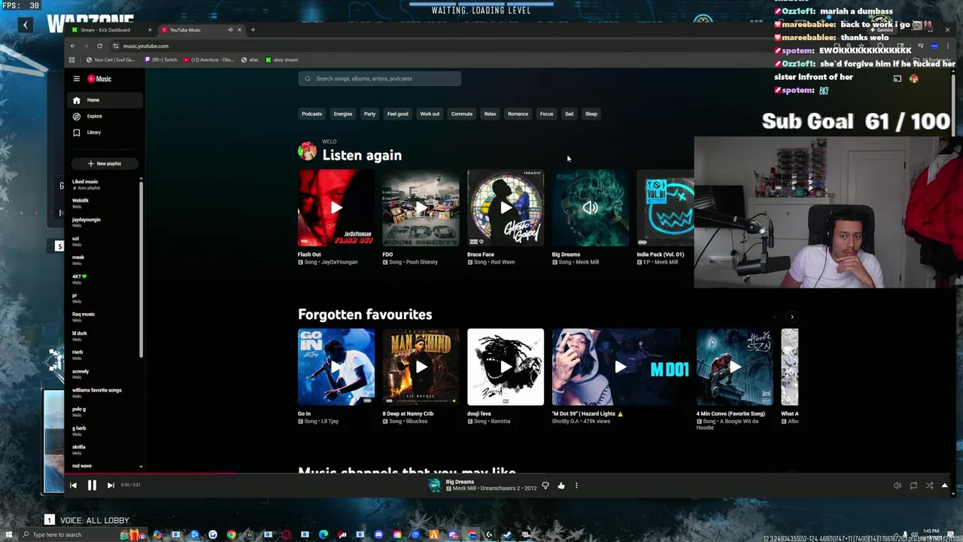Open the Library section
Screen dimensions: 963x542
pyautogui.click(x=105, y=132)
